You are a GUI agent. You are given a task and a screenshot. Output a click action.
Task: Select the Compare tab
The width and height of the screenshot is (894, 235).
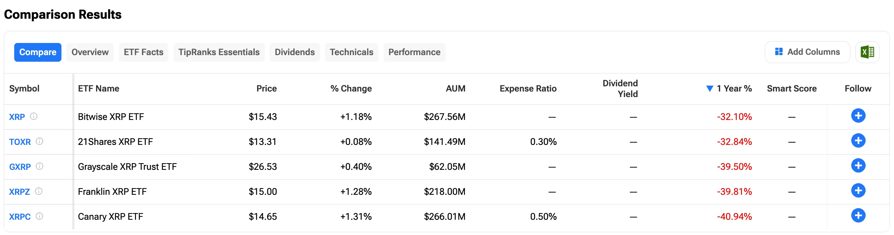(x=38, y=52)
